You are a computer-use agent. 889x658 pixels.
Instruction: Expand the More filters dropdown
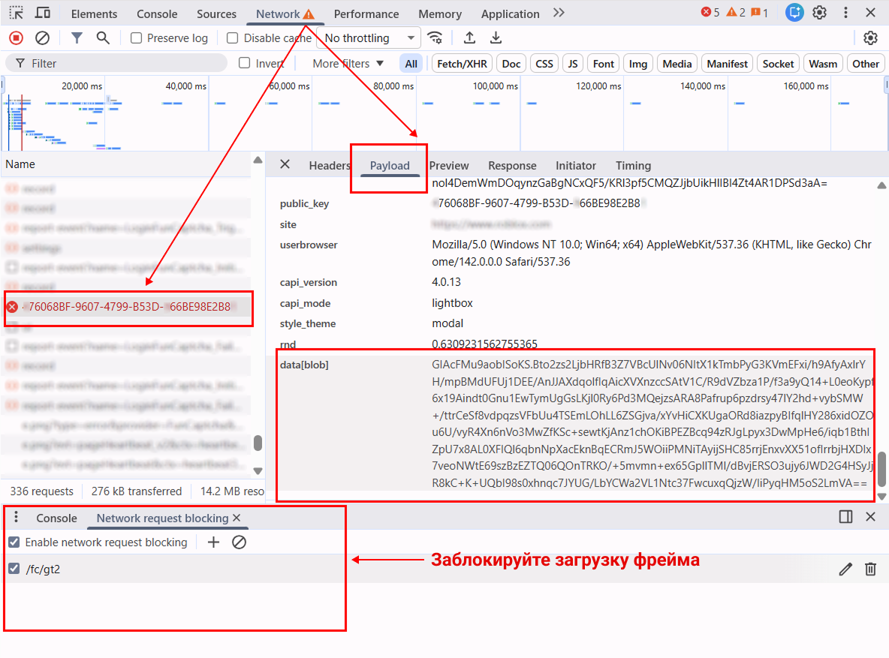tap(348, 64)
